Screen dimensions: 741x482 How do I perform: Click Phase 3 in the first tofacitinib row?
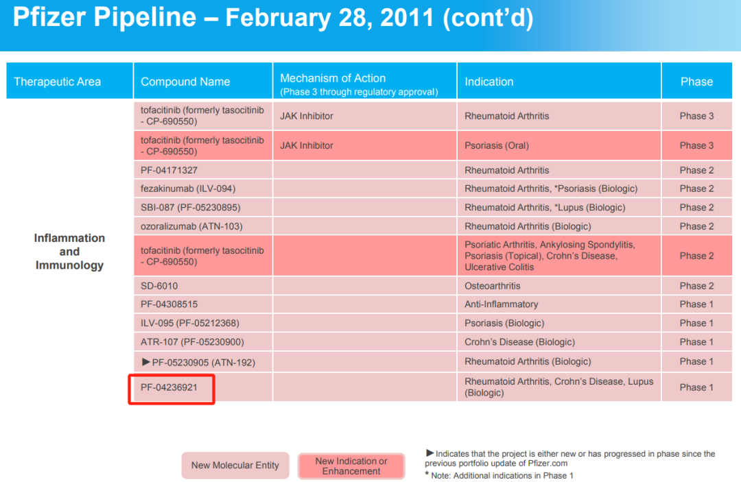pos(696,116)
